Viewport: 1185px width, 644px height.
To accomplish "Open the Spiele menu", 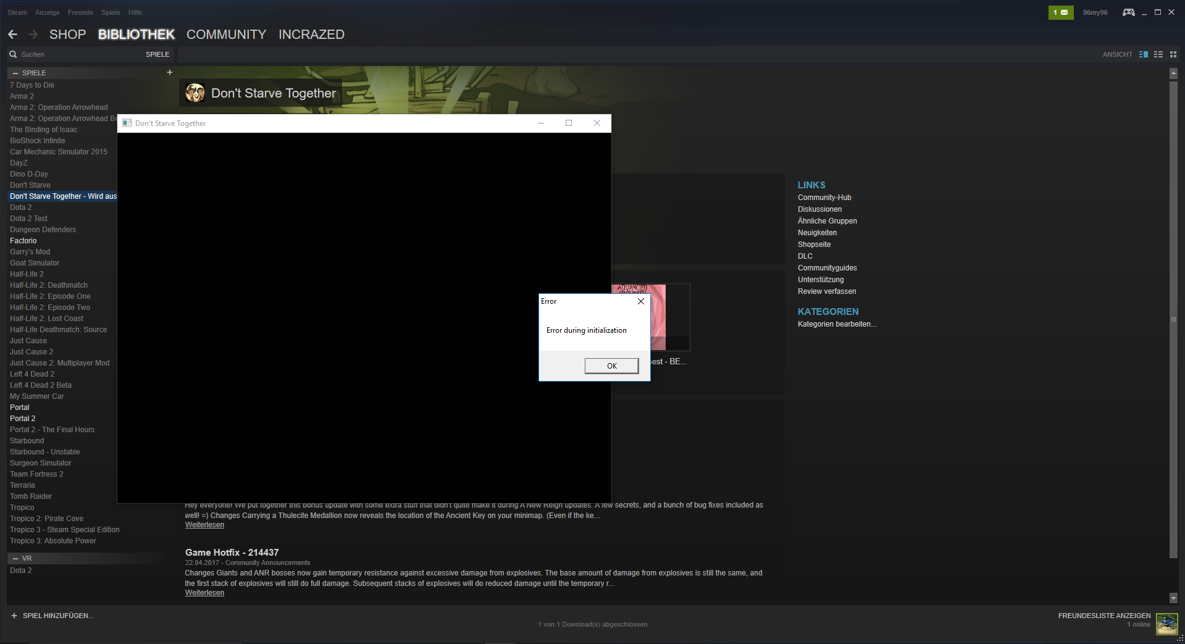I will pos(111,12).
